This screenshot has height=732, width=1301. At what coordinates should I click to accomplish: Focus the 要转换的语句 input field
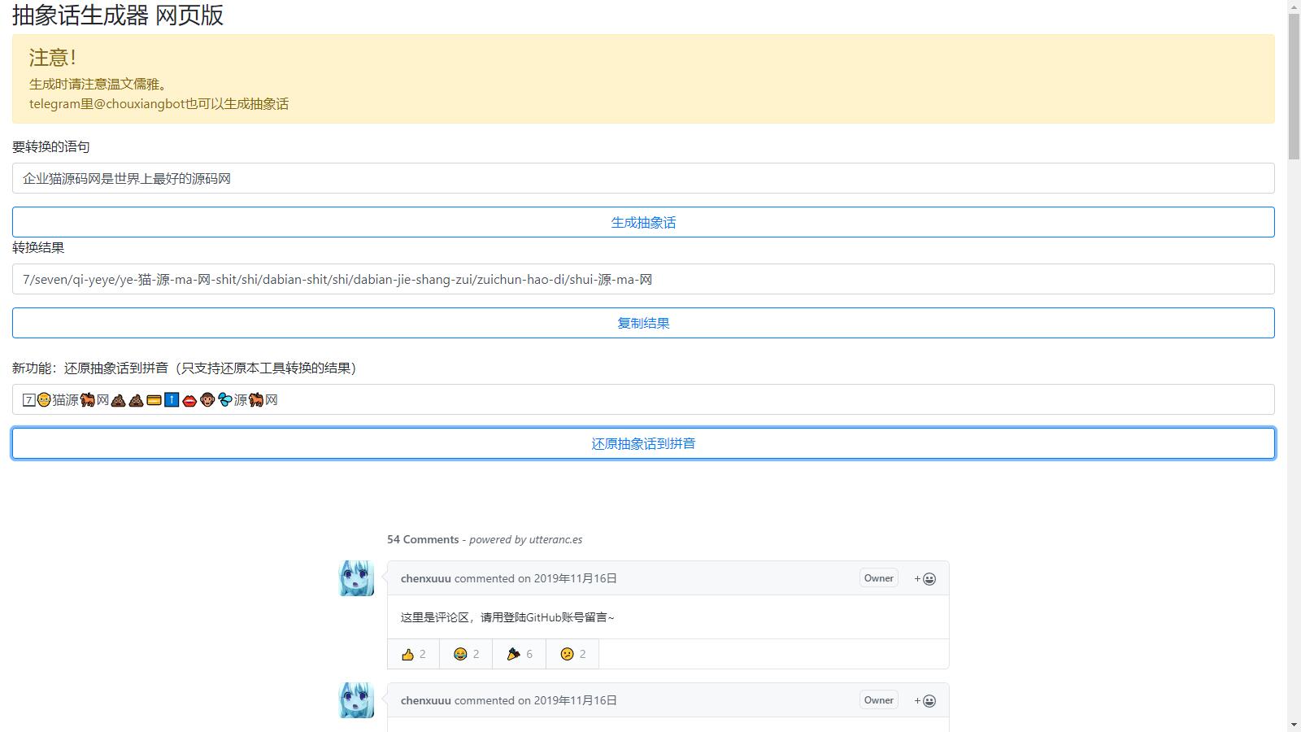point(642,178)
